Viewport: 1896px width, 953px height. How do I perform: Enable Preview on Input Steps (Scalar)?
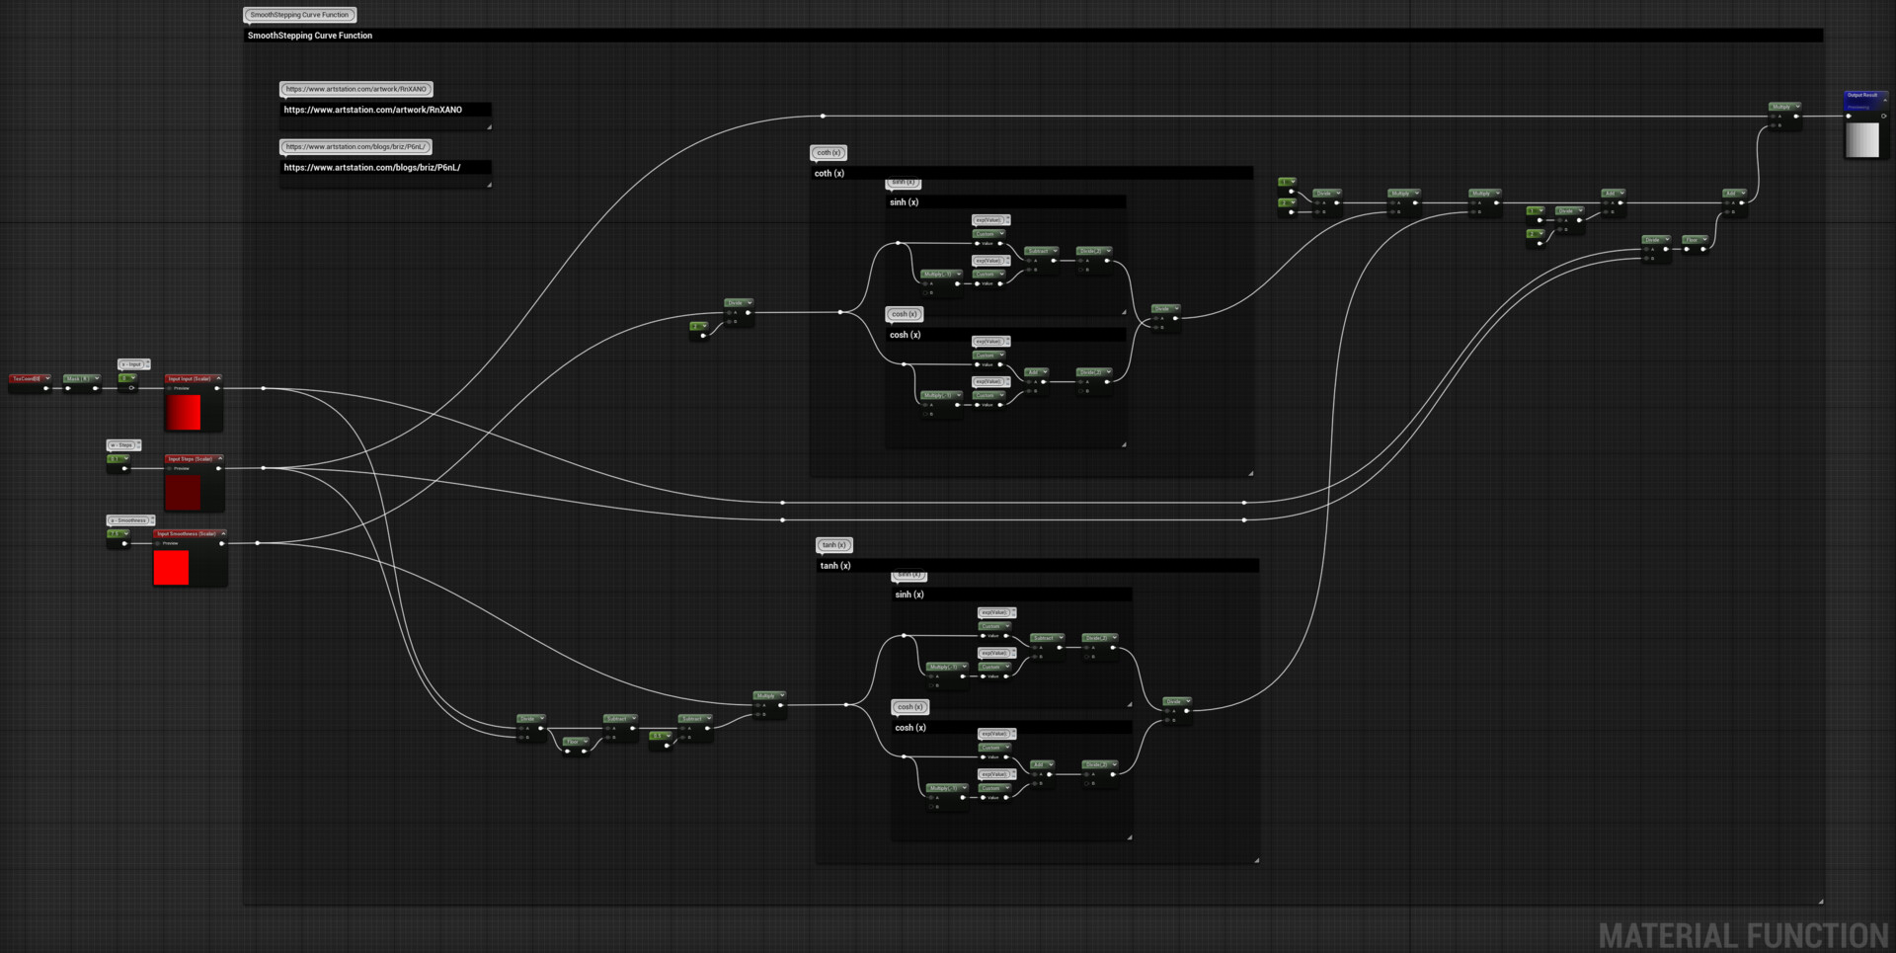pos(169,468)
